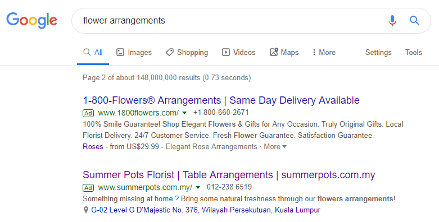Open 1-800-Flowers Arrangements ad title link
This screenshot has height=222, width=439.
click(x=221, y=100)
